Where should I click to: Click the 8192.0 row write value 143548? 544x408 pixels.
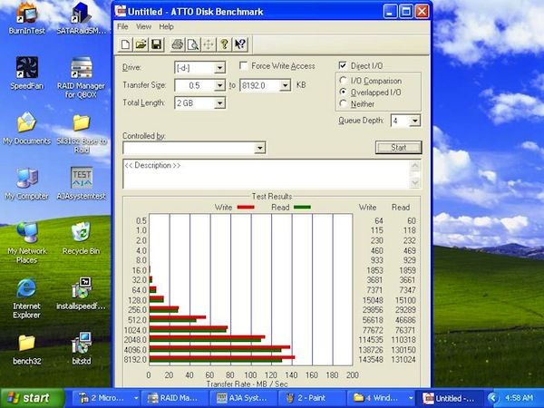click(371, 359)
